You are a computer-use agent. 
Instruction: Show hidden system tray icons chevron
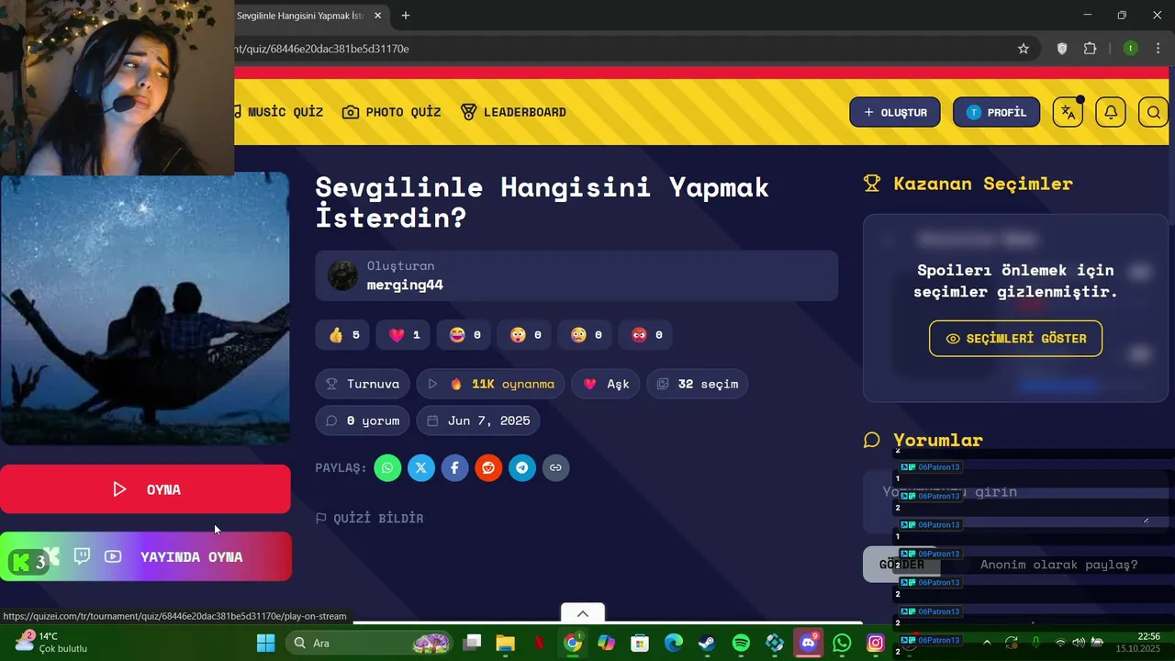pos(987,643)
